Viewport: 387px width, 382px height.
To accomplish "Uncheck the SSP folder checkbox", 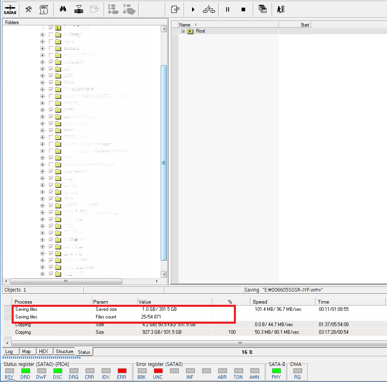I will pos(51,158).
